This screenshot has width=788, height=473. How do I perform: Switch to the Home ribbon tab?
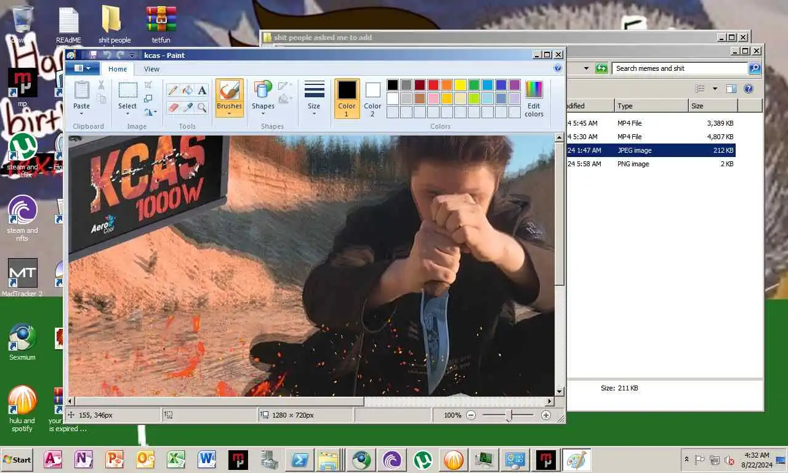(118, 69)
